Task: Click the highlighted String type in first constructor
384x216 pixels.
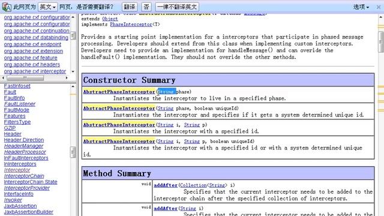Action: (166, 92)
